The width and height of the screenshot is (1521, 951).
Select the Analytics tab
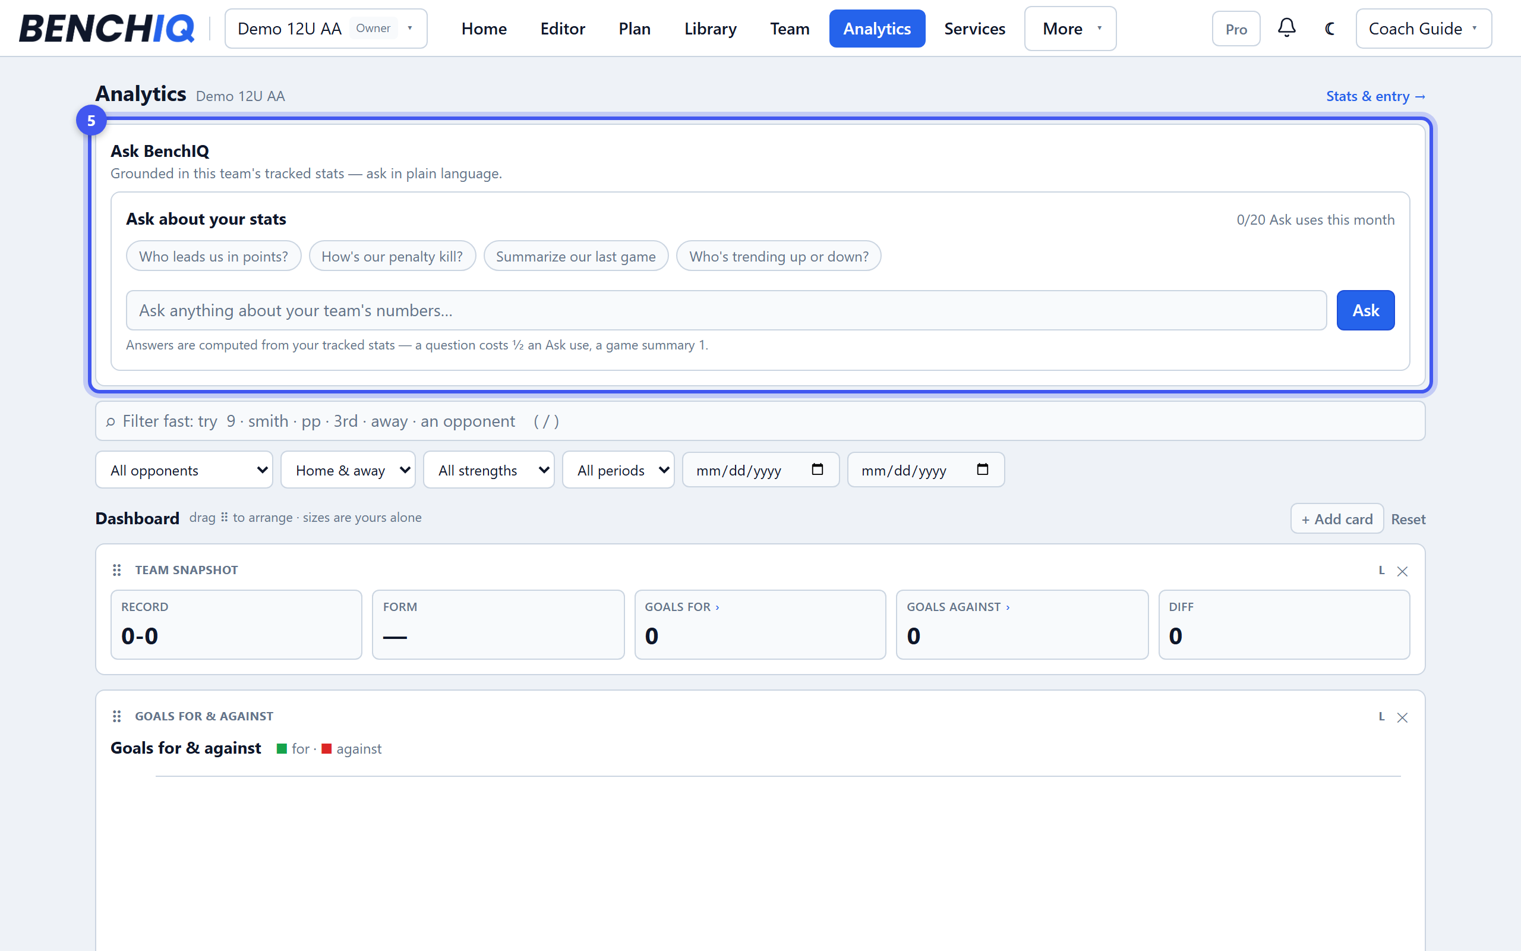pos(877,29)
